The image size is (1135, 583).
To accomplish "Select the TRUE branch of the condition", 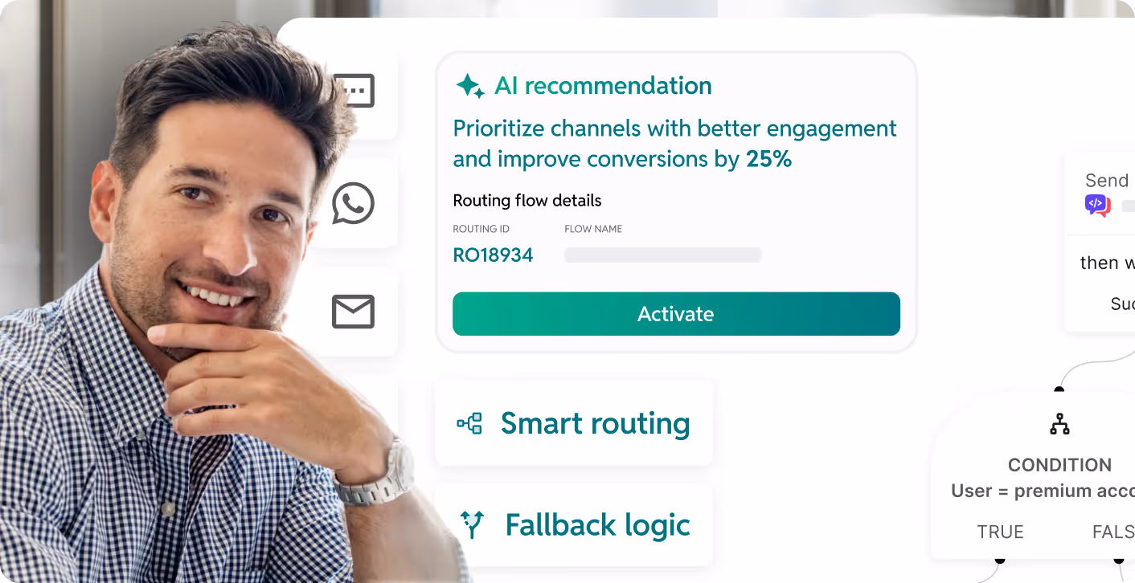I will click(x=1000, y=532).
